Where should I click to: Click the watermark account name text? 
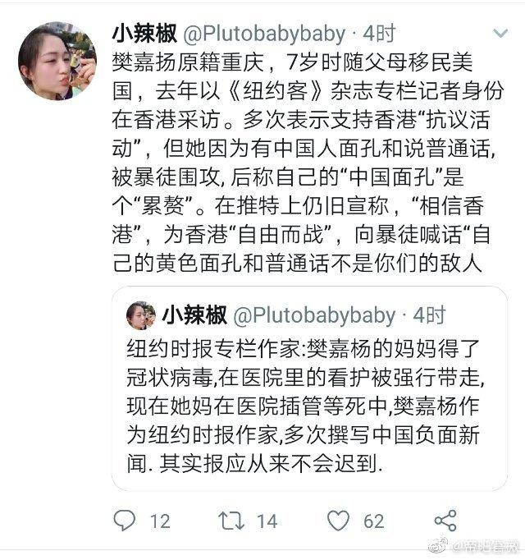(486, 546)
